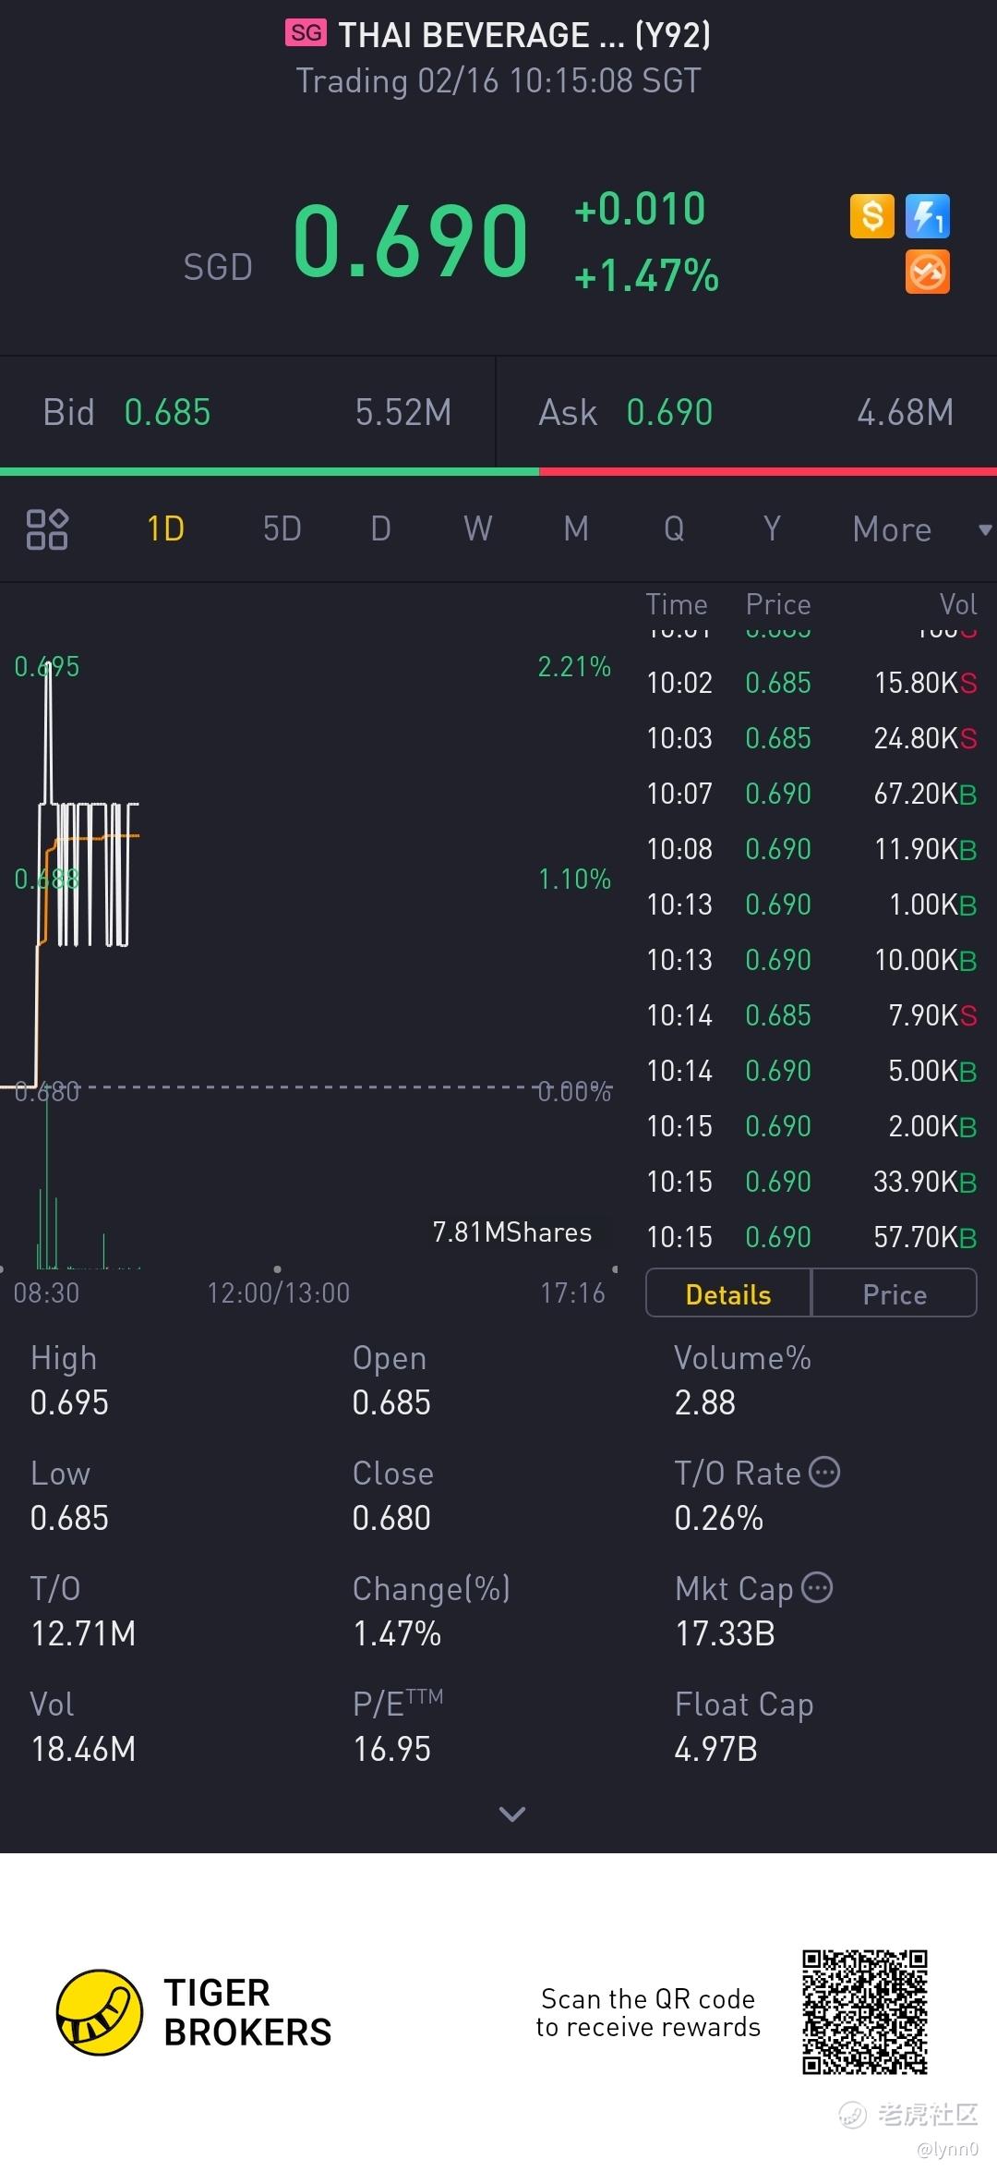Image resolution: width=997 pixels, height=2172 pixels.
Task: Tap the Ask 0.690 quote
Action: coord(747,412)
